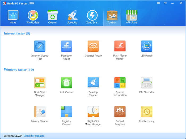186x139 pixels.
Task: Open the System Information tool
Action: [x=120, y=83]
